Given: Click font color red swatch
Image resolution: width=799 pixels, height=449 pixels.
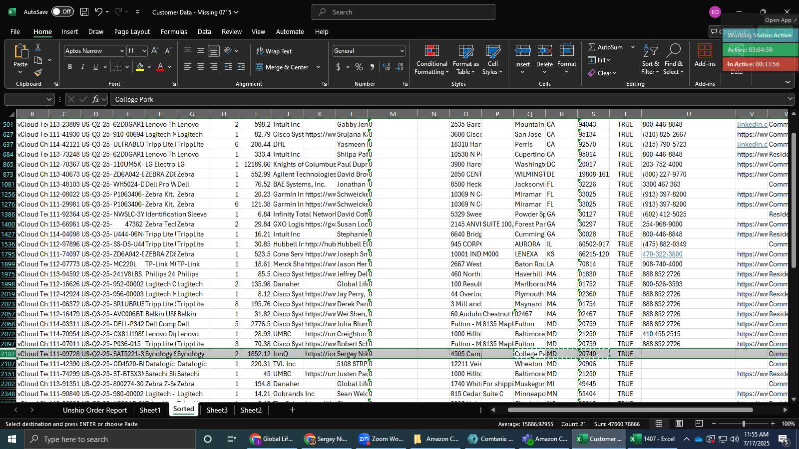Looking at the screenshot, I should pos(160,67).
